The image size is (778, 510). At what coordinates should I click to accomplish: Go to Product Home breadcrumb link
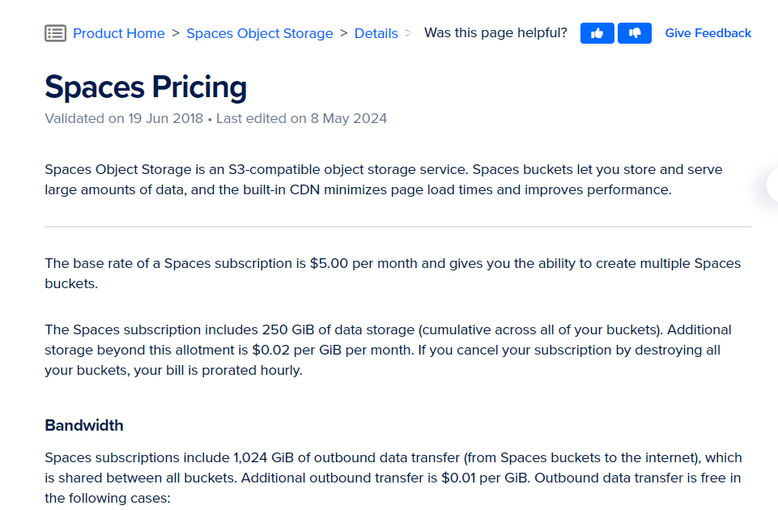(x=119, y=33)
